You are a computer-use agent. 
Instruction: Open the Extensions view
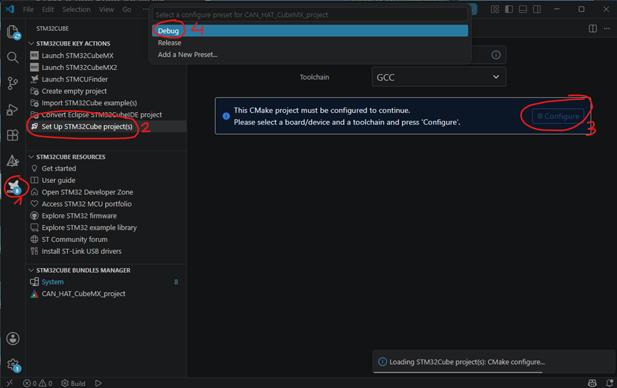[x=13, y=135]
